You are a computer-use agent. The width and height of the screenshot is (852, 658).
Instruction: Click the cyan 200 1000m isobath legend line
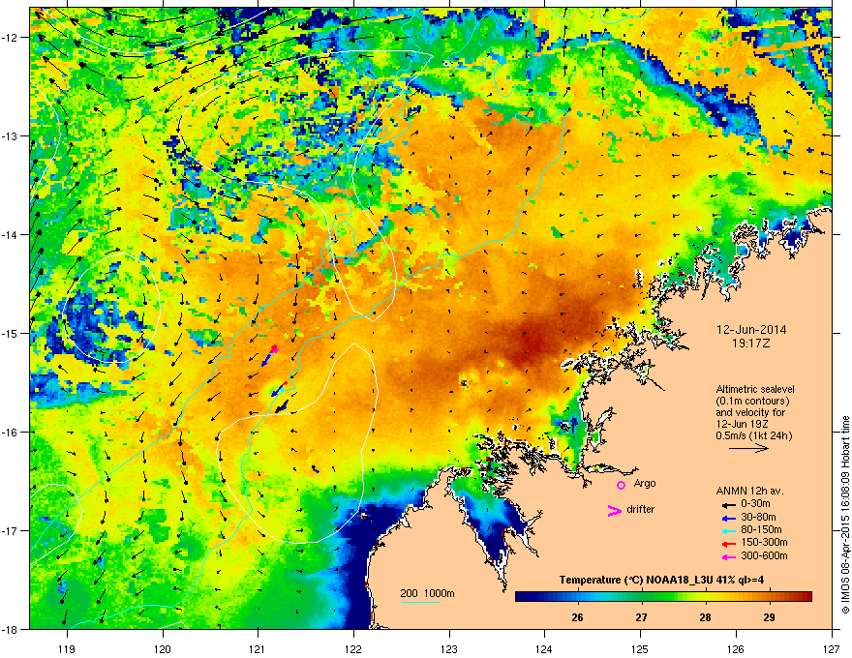[x=419, y=602]
